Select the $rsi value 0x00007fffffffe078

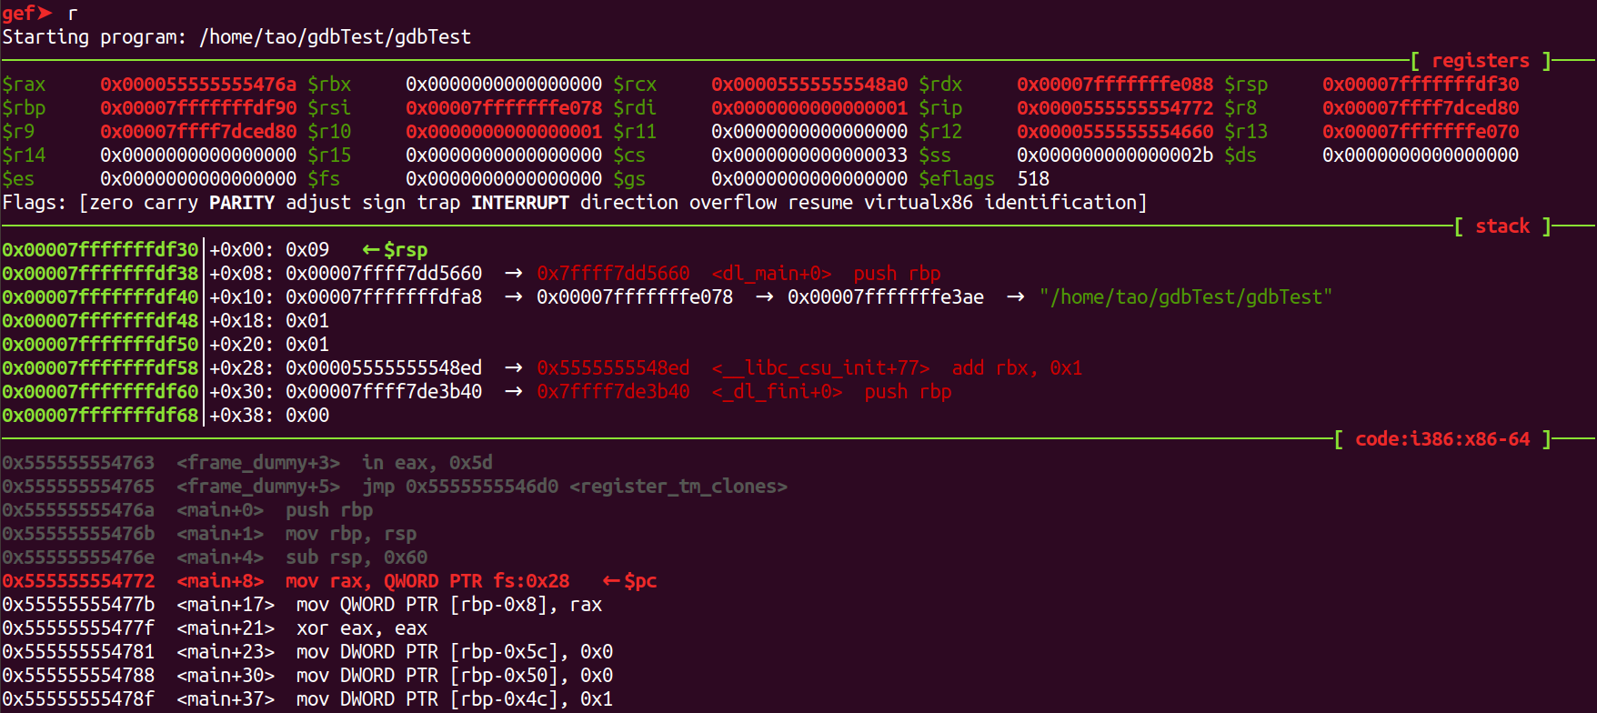504,107
